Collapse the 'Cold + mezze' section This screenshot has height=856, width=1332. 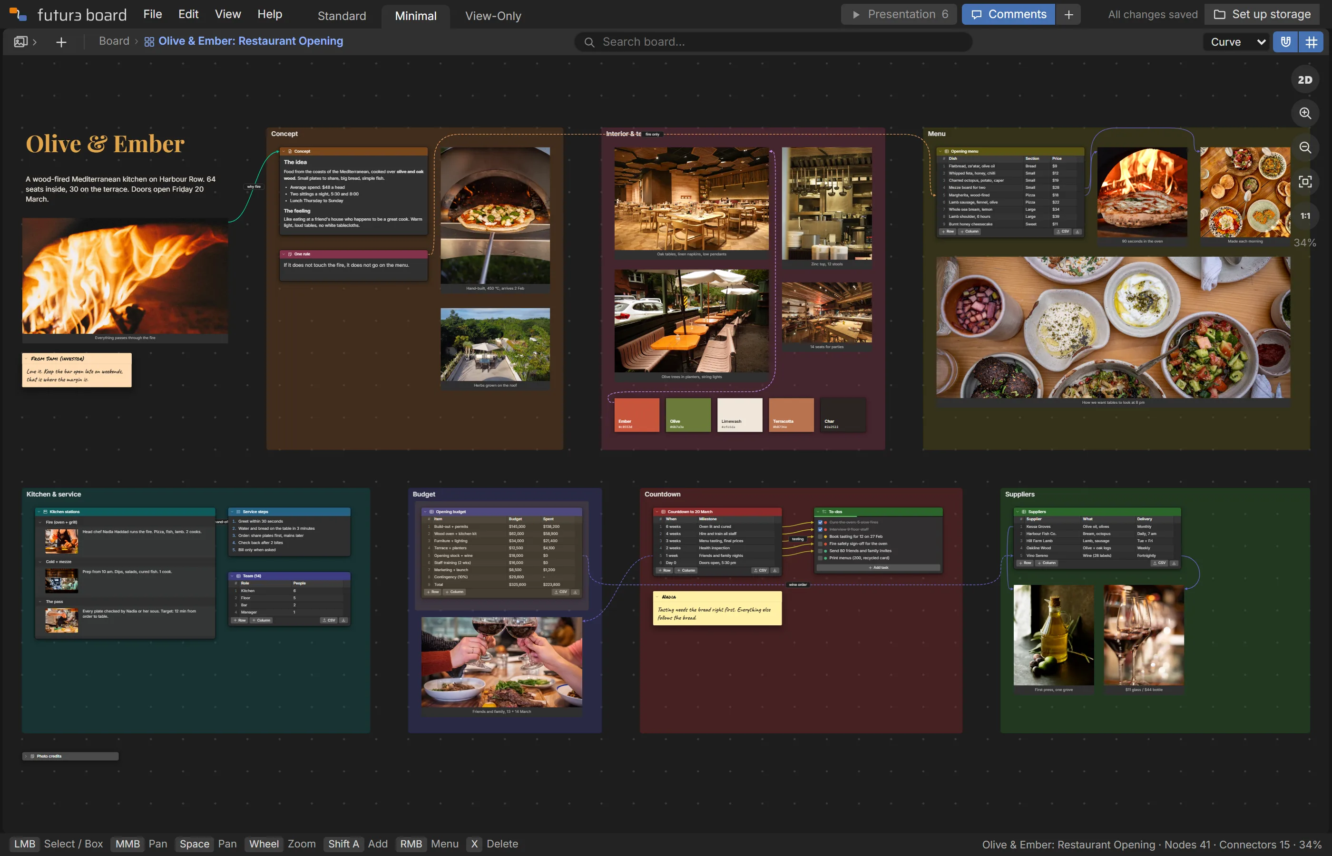click(x=40, y=562)
